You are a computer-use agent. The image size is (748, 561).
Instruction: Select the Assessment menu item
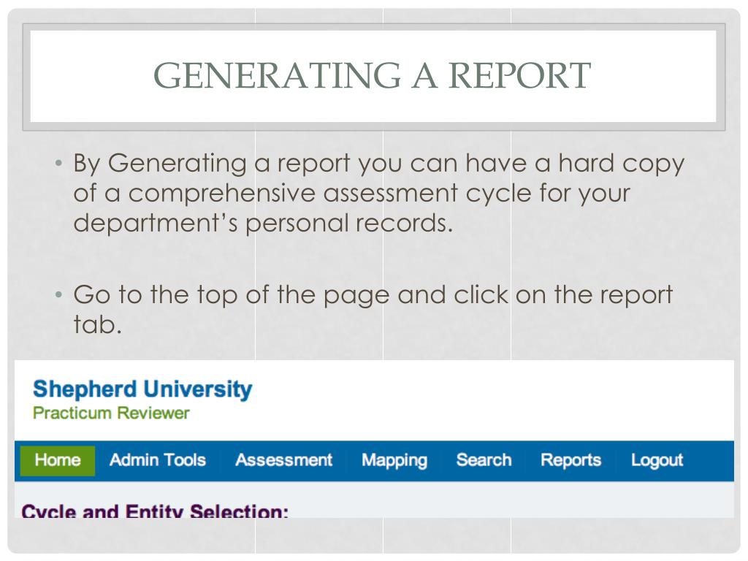tap(283, 460)
